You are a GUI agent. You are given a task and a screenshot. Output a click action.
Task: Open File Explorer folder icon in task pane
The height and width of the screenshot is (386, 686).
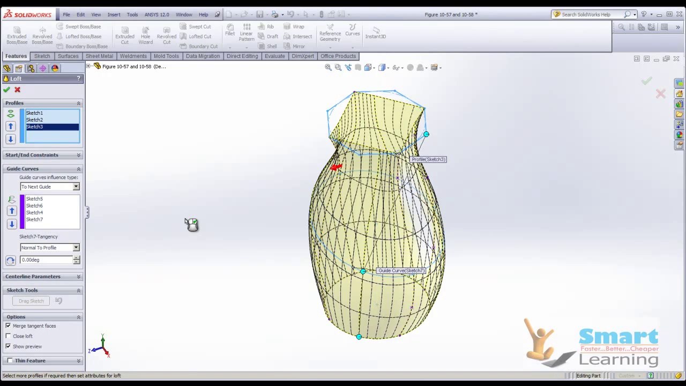coord(680,114)
